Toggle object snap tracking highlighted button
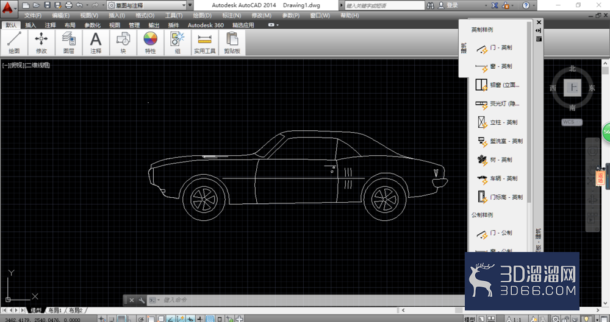 [170, 319]
